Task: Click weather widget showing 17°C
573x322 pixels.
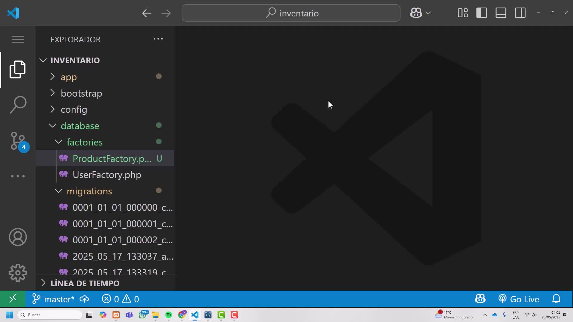Action: click(454, 315)
